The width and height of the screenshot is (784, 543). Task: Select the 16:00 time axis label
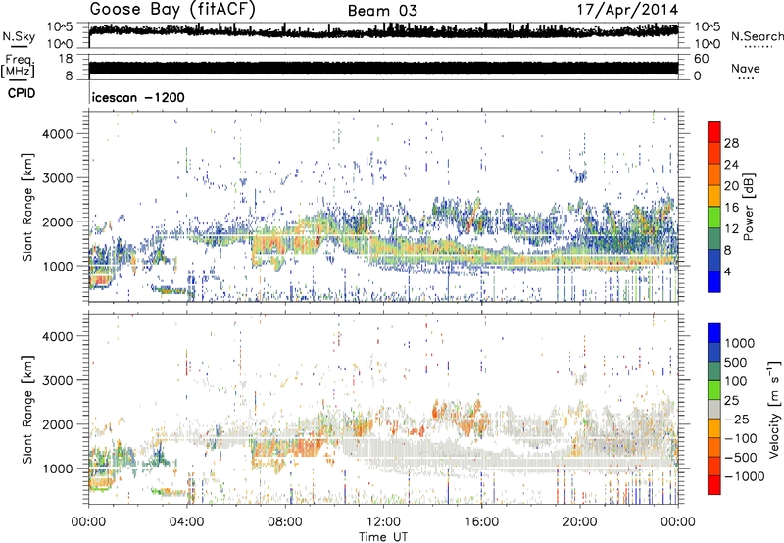481,522
